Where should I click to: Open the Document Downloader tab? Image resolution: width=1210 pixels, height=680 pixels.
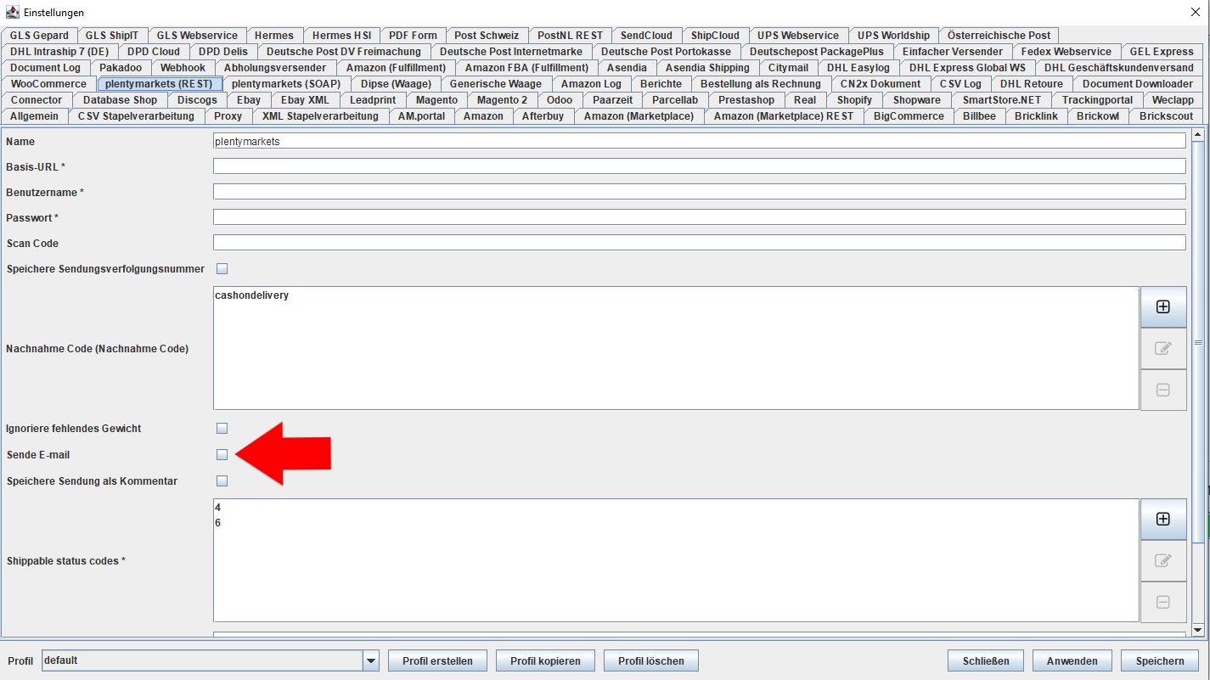click(1137, 84)
